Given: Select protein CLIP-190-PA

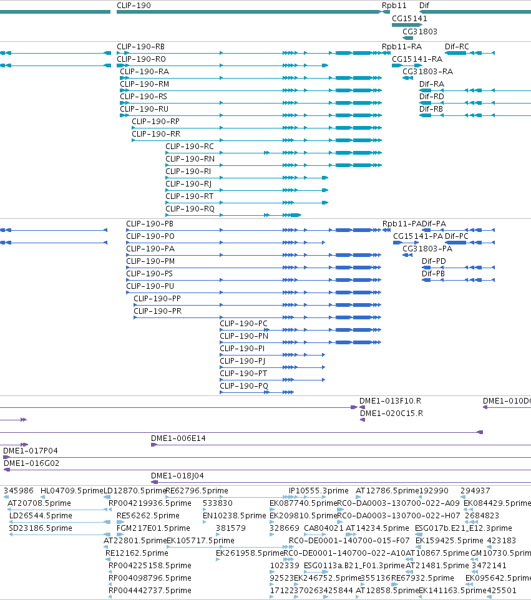Looking at the screenshot, I should pos(150,249).
